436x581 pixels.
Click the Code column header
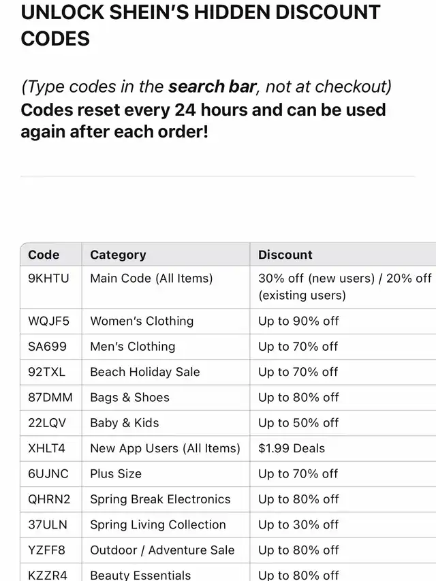44,255
